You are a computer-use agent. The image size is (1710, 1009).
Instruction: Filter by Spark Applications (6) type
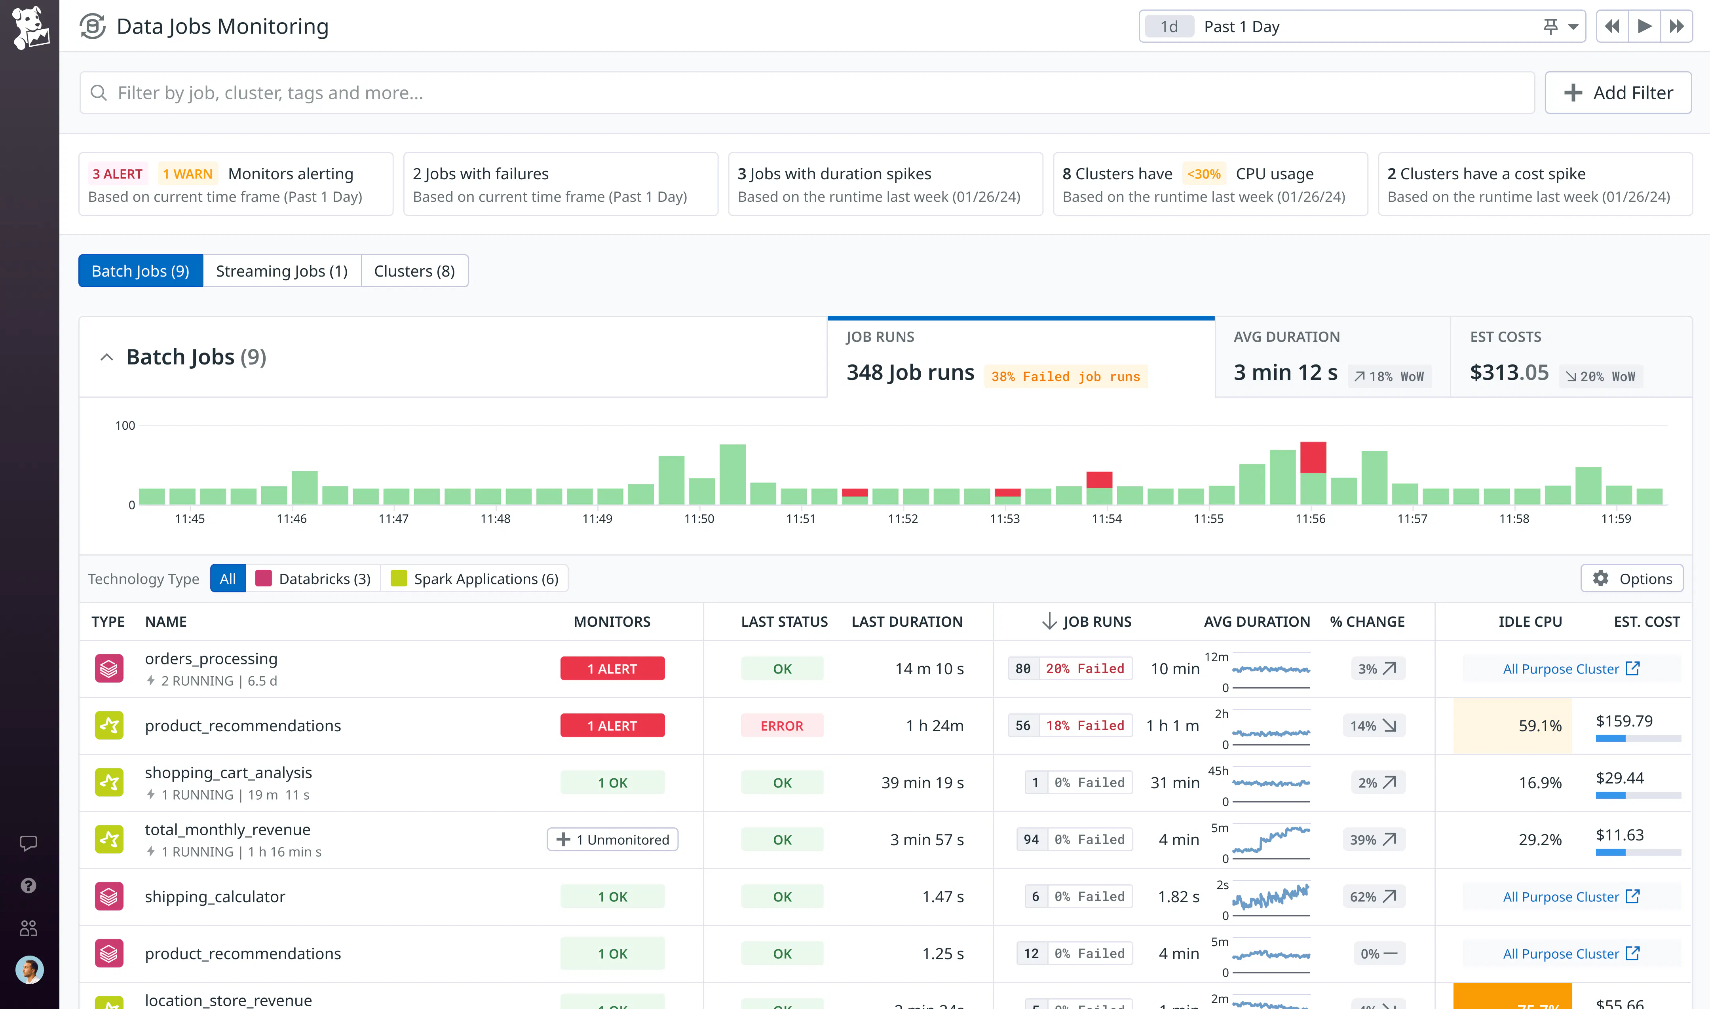[x=475, y=578]
